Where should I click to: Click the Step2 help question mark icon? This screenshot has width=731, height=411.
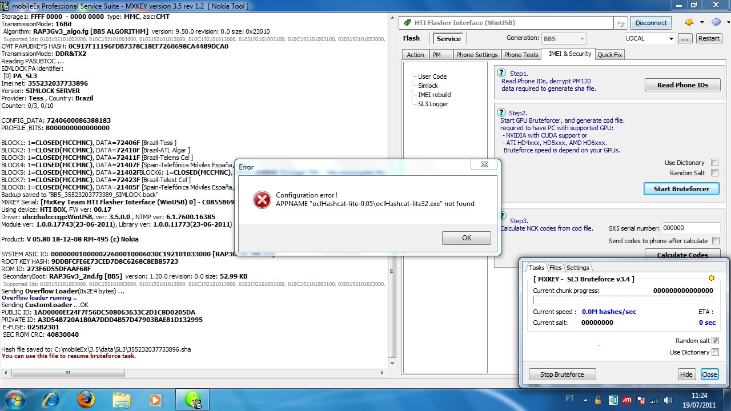click(501, 112)
